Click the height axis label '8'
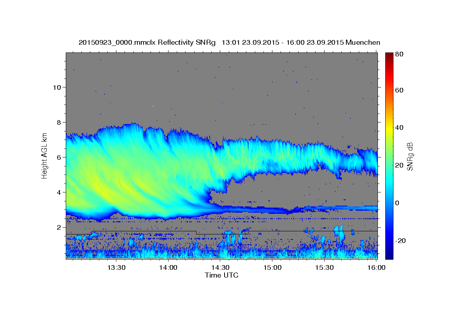This screenshot has width=467, height=311. [x=59, y=122]
